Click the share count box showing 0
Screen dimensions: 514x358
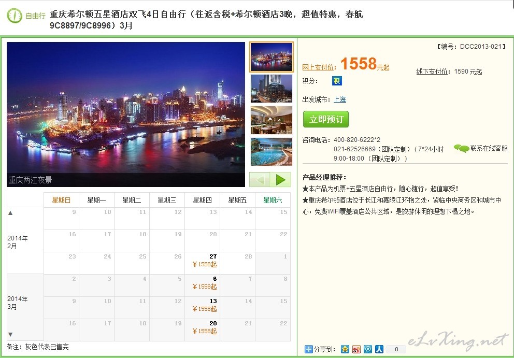point(396,349)
